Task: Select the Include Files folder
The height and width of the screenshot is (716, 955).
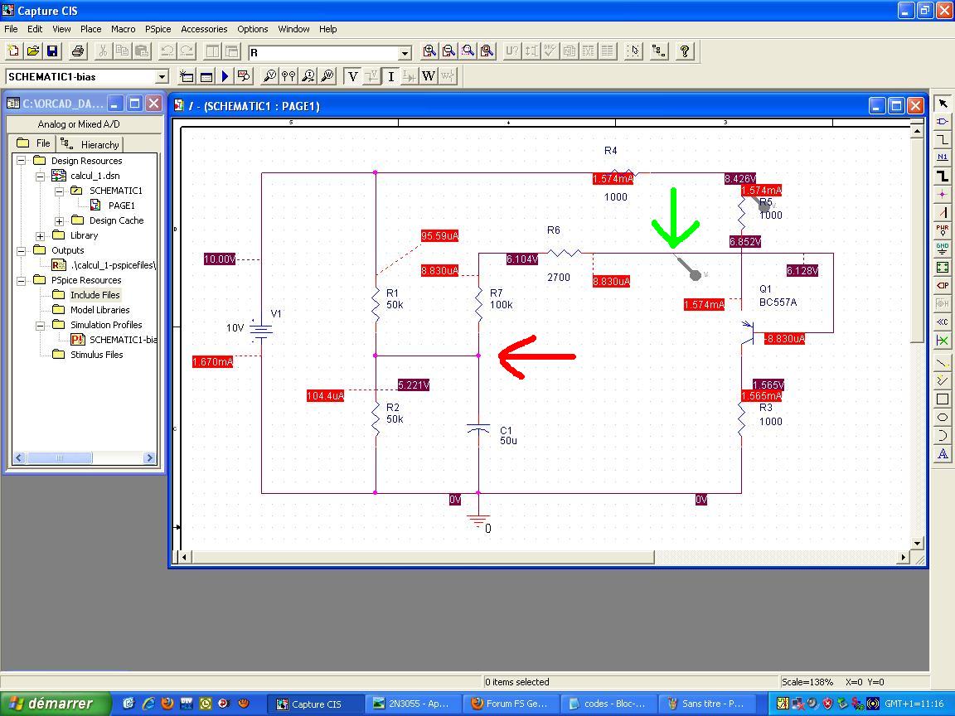Action: [95, 295]
